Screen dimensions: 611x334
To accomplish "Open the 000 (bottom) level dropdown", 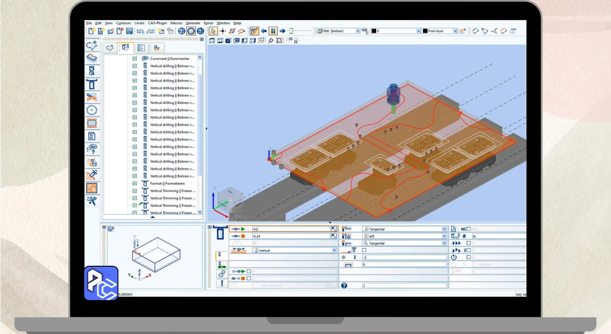I will coord(358,31).
